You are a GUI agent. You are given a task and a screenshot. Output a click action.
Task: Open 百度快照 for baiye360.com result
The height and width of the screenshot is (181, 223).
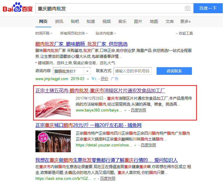[138, 110]
